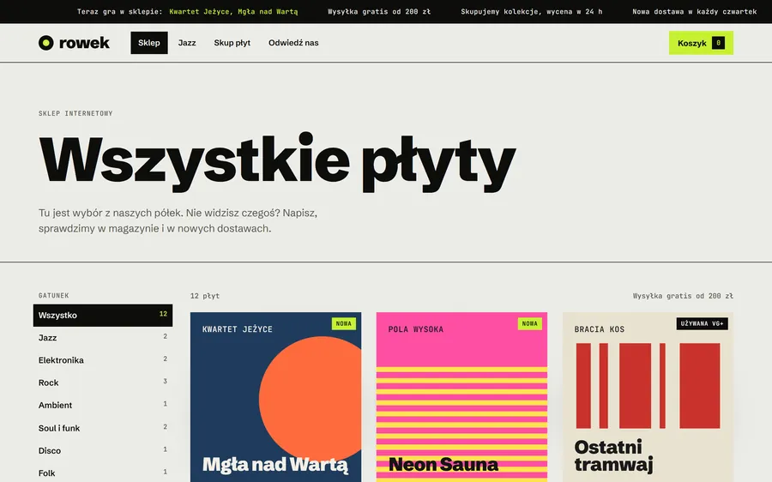
Task: Filter by Rock genre
Action: point(103,383)
